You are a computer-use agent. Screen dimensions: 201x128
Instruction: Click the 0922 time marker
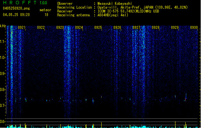pyautogui.click(x=41, y=28)
